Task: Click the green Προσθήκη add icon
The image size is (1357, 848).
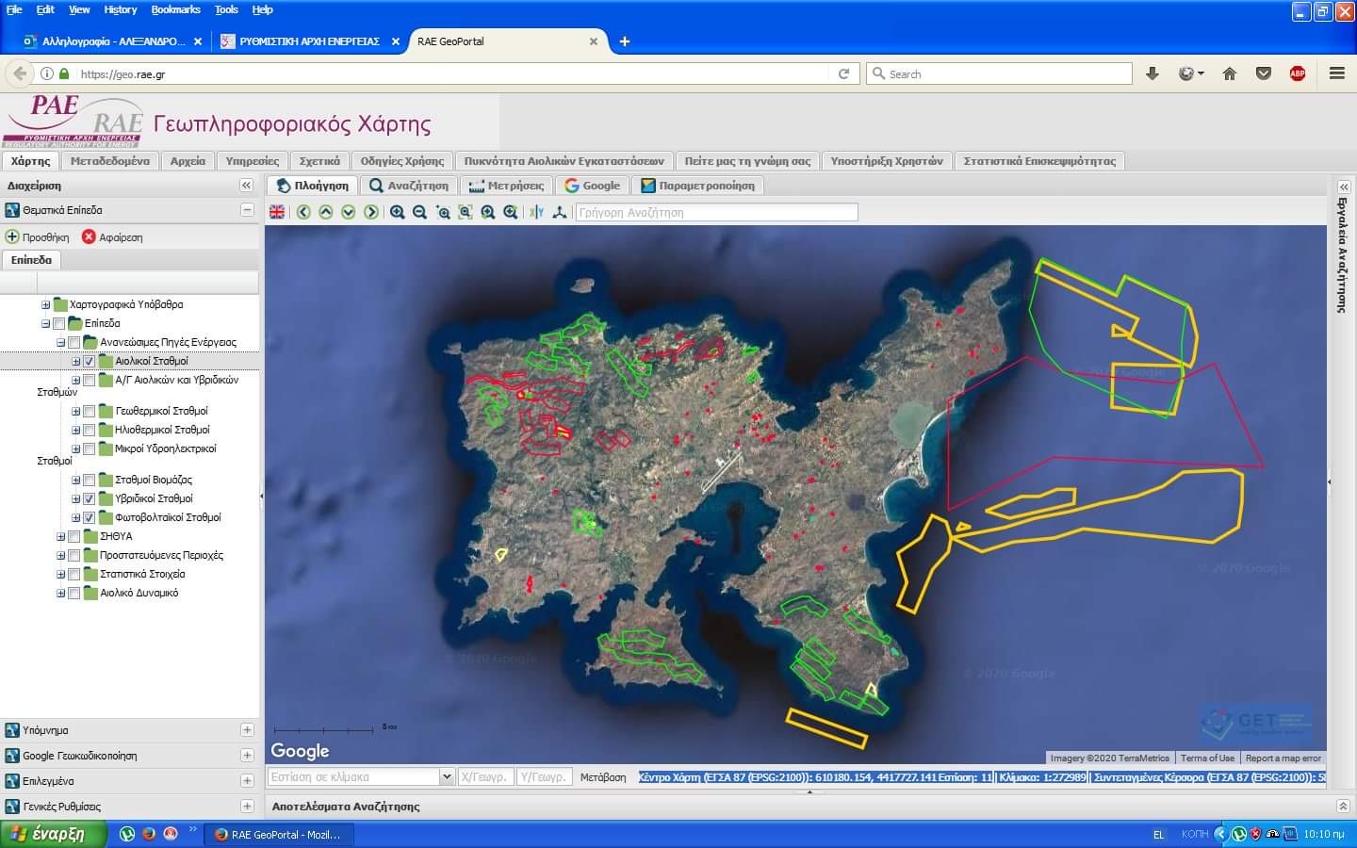Action: (x=12, y=237)
